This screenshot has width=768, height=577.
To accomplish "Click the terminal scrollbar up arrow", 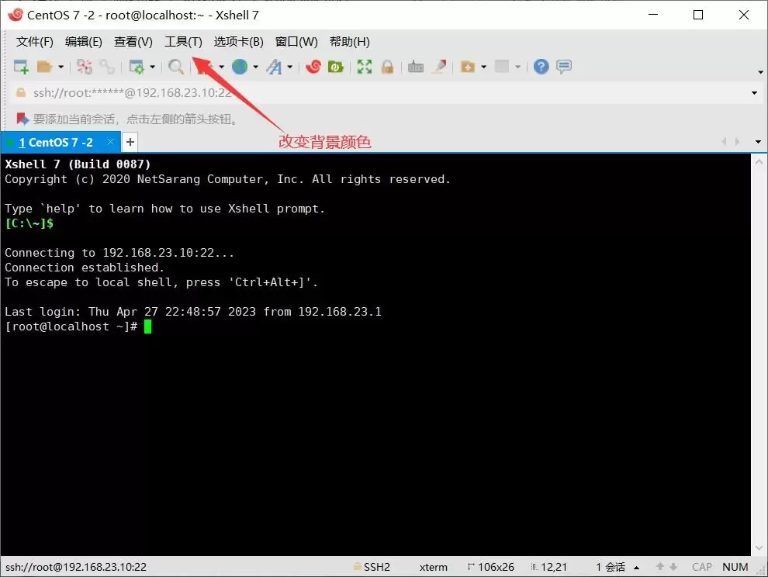I will coord(759,161).
